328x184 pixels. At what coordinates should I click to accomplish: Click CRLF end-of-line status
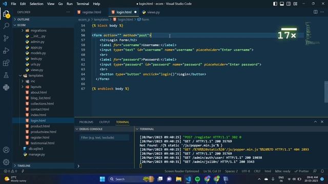pyautogui.click(x=257, y=171)
